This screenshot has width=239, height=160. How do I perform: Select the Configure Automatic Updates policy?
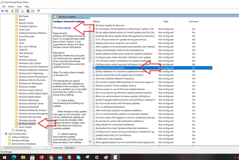pos(152,68)
